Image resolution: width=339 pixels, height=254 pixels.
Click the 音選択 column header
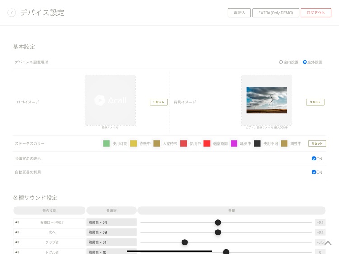[x=111, y=211]
